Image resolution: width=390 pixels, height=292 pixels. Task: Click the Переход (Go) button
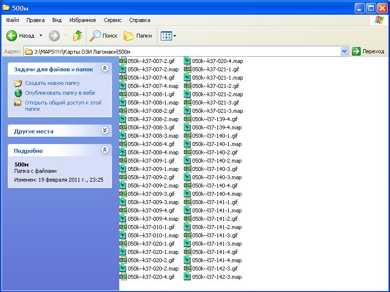click(368, 51)
